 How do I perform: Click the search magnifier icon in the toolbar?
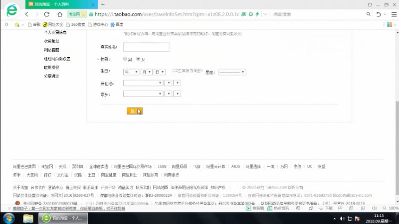tap(368, 14)
